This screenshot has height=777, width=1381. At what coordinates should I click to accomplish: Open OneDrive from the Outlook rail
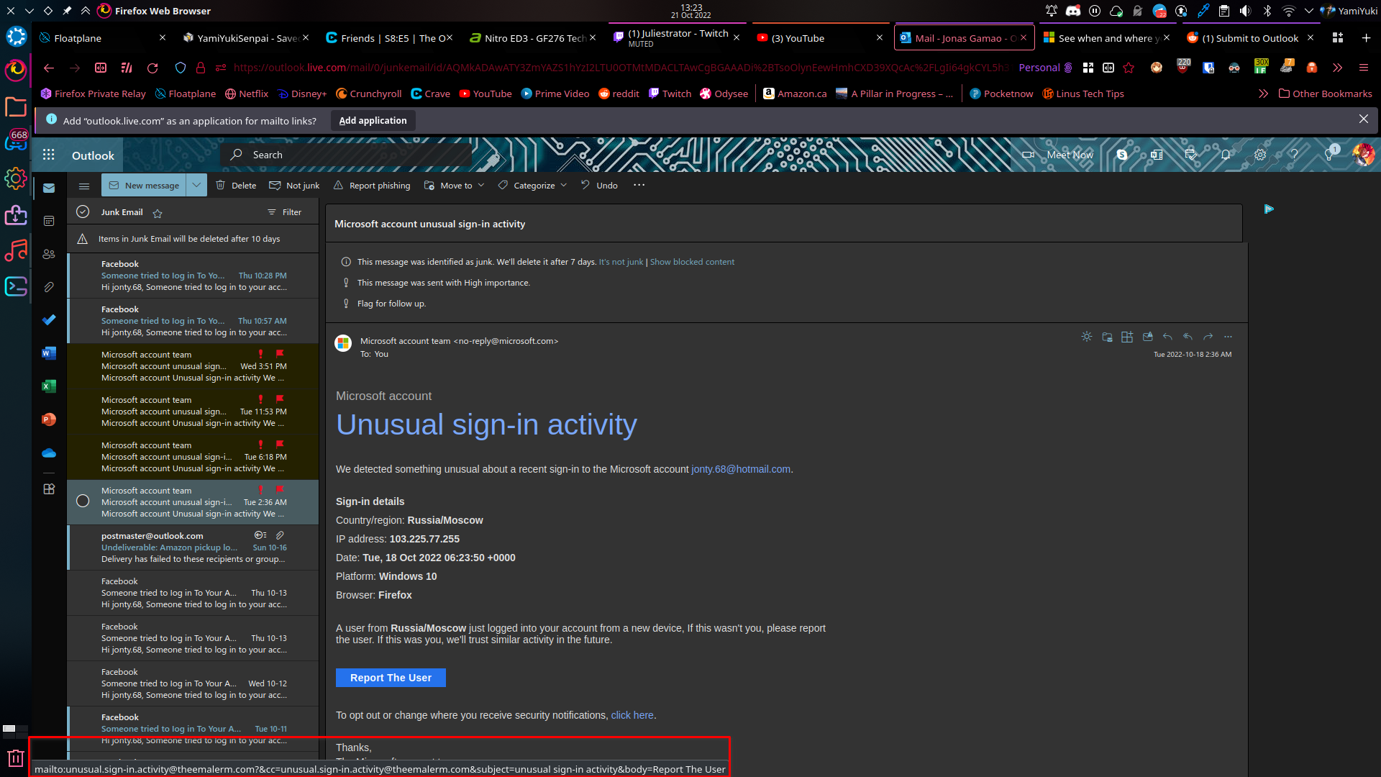point(49,453)
